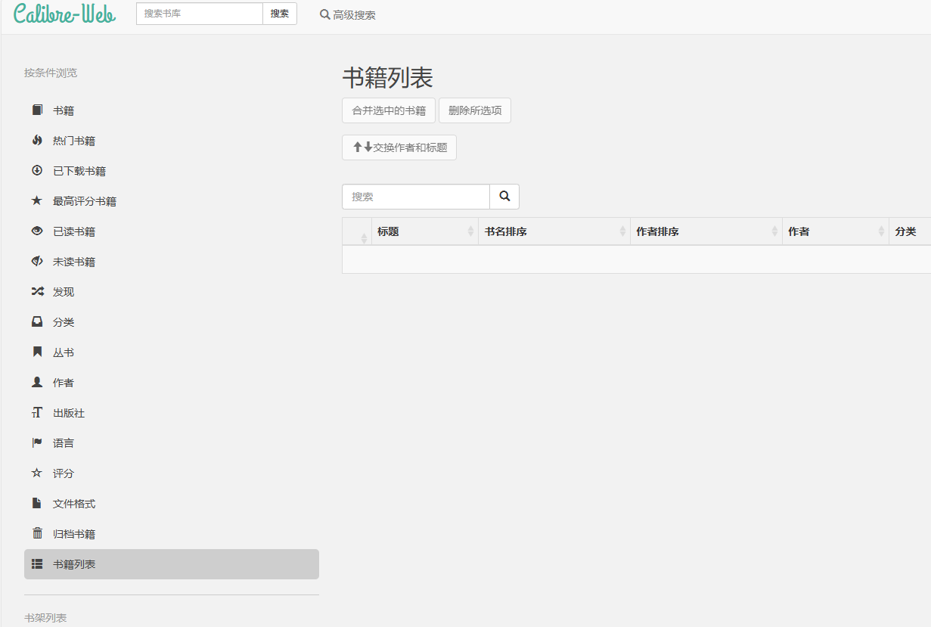
Task: Click the 书架列表 sidebar label
Action: point(45,618)
